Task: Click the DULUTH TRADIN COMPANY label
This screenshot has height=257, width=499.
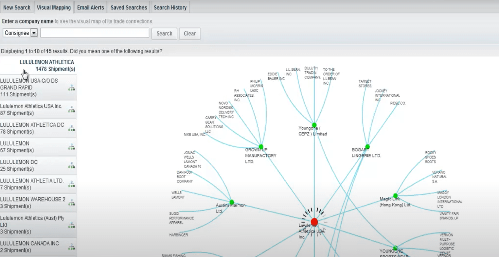Action: coord(312,73)
